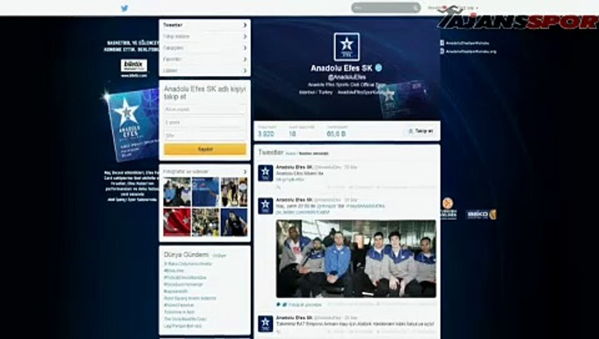Click the first tweet's Anadolu Efes avatar
The height and width of the screenshot is (339, 599).
tap(266, 173)
